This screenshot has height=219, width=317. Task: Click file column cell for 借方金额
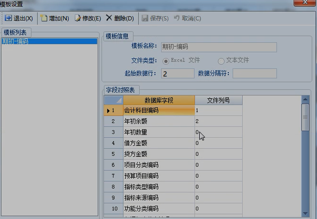(218, 143)
